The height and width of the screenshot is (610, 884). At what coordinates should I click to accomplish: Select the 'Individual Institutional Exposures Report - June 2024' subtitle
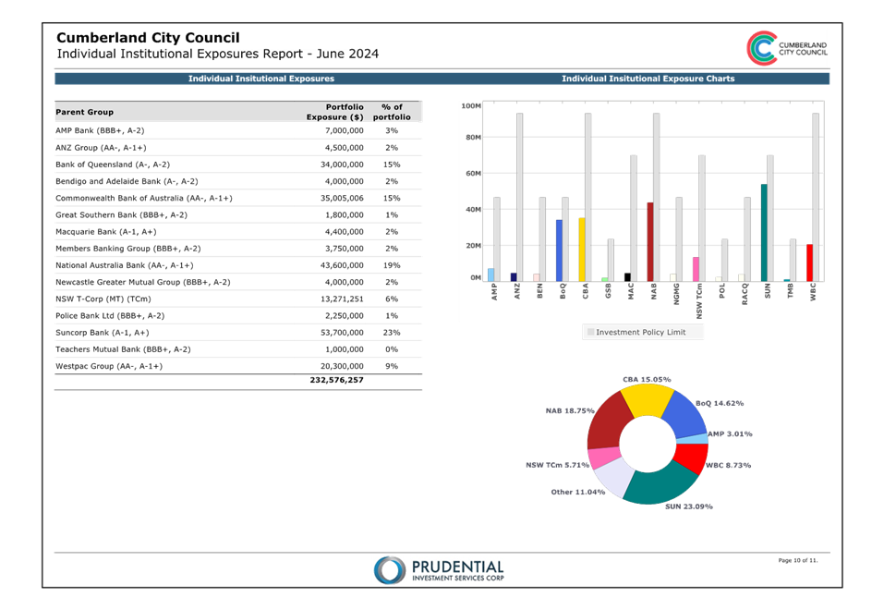(218, 54)
